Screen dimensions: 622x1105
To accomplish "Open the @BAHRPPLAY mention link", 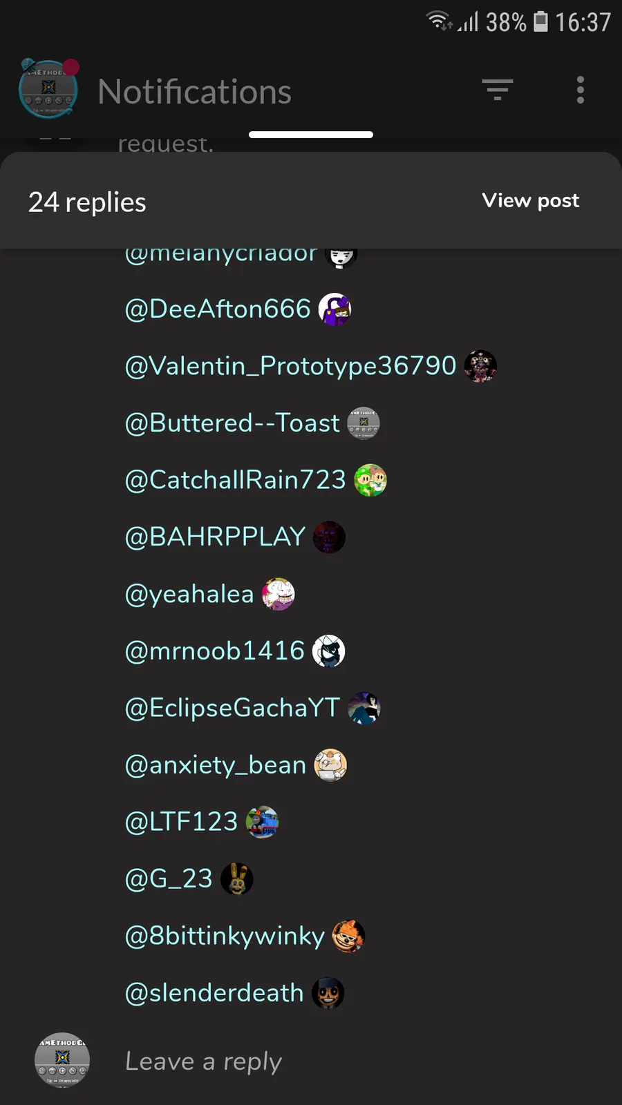I will [x=215, y=537].
